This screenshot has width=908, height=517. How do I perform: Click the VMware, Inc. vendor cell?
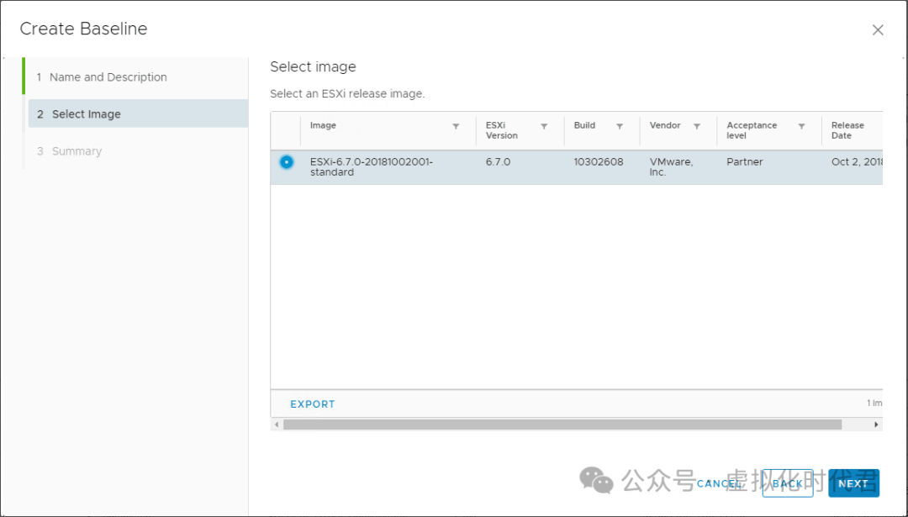671,166
